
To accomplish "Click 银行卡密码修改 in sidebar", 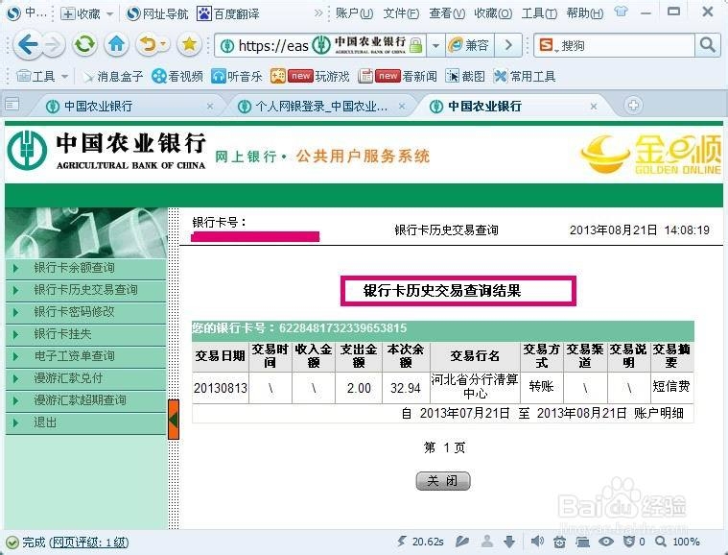I will point(86,312).
